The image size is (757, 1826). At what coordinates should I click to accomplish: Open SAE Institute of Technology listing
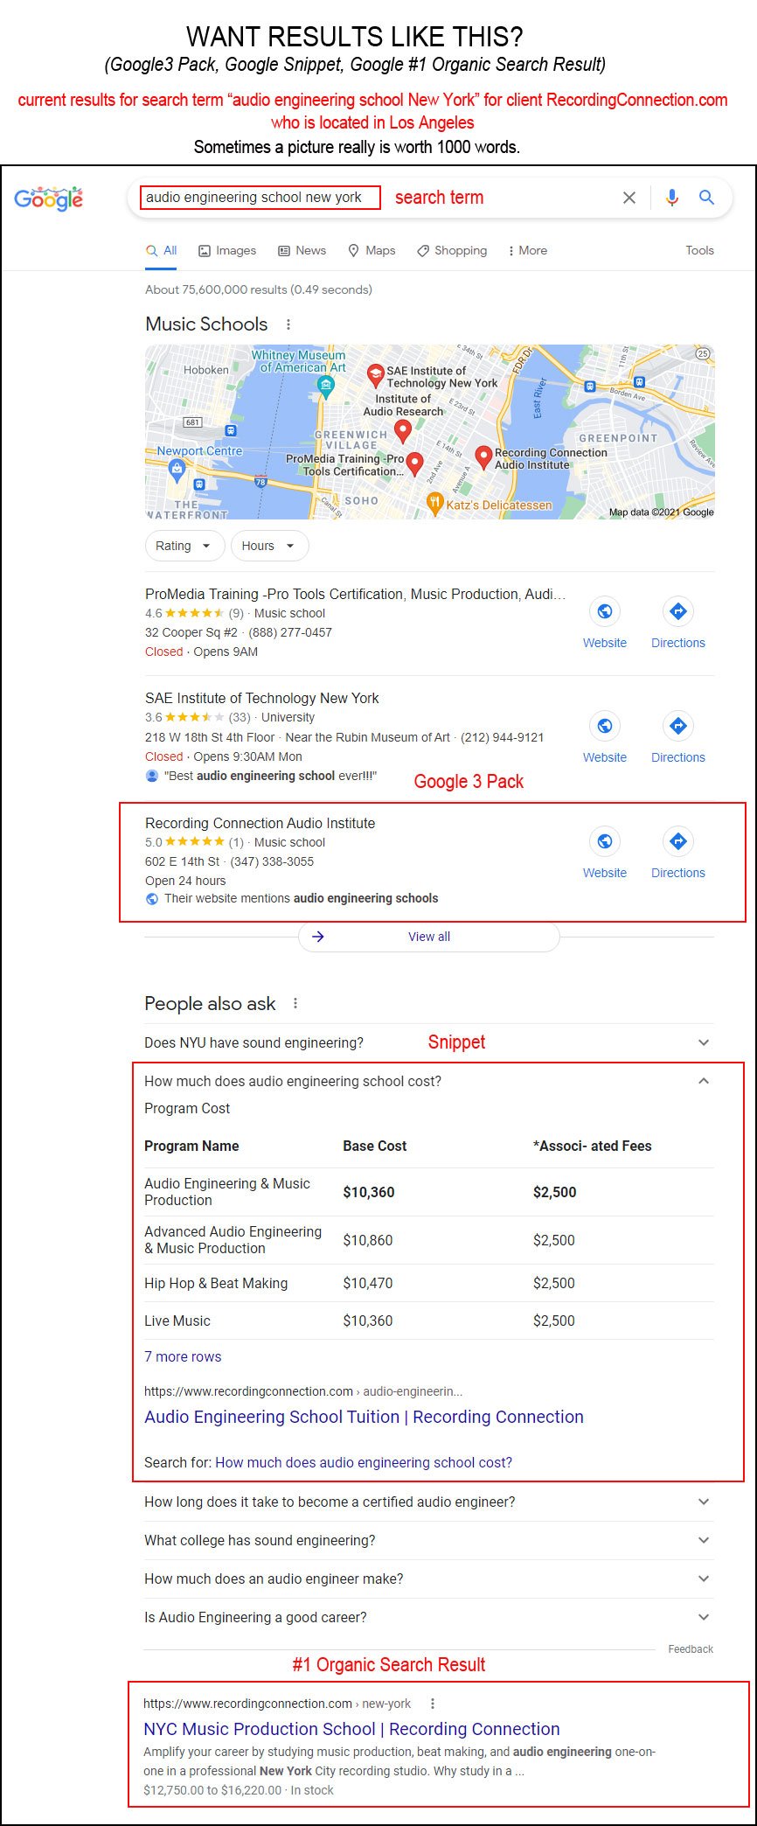pos(262,698)
